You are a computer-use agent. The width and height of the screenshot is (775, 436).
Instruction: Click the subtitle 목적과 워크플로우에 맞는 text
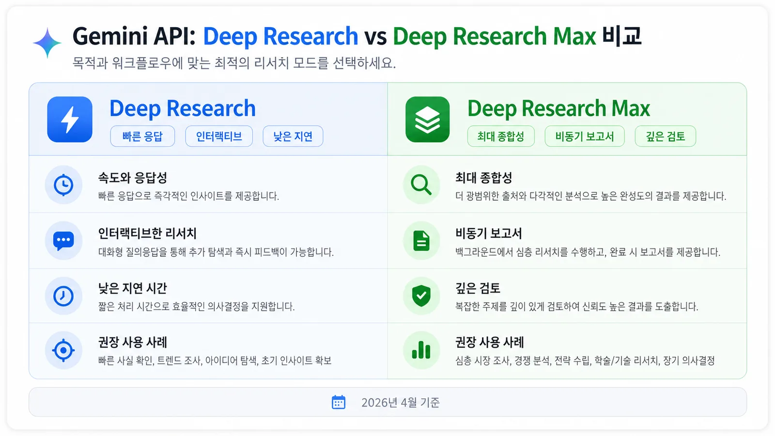[234, 63]
